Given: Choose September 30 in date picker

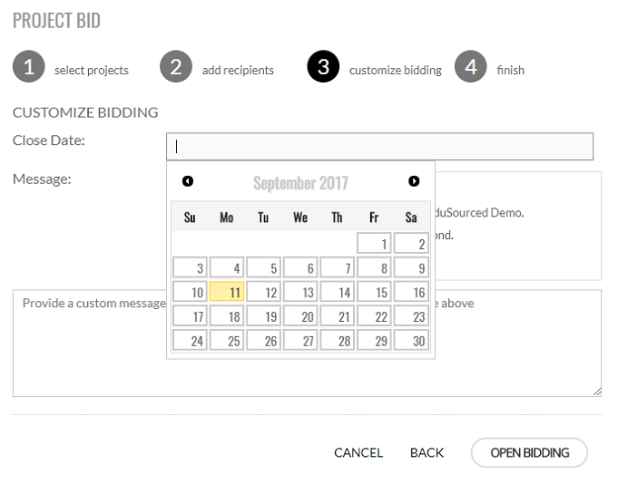Looking at the screenshot, I should tap(411, 341).
